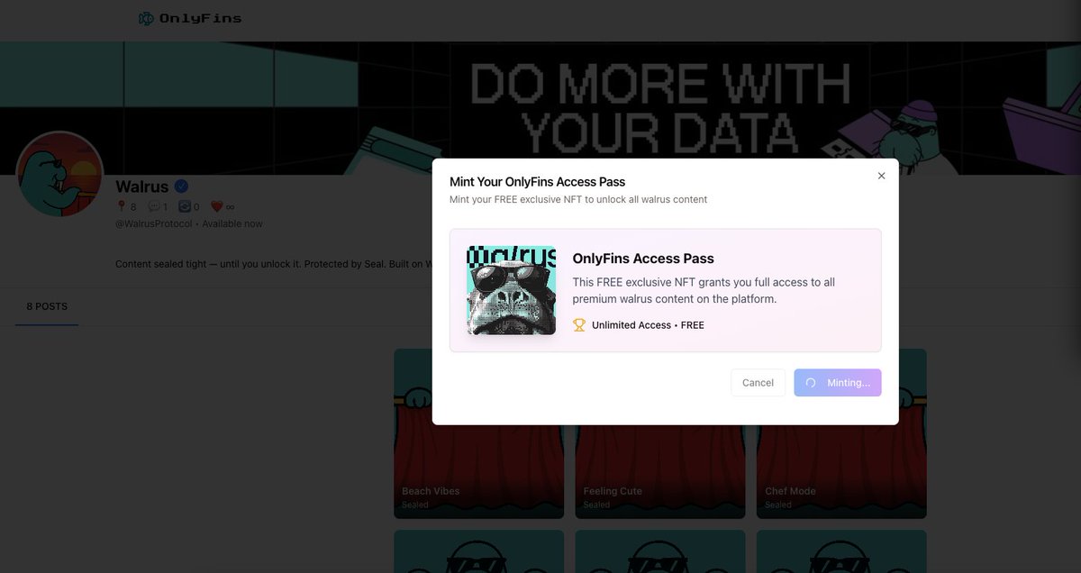1081x573 pixels.
Task: Click the OnlyFins brand name in header
Action: (x=200, y=18)
